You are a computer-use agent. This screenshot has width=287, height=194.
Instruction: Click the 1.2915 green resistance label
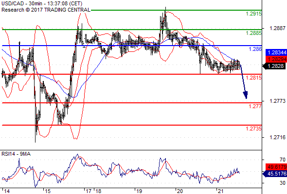pyautogui.click(x=254, y=14)
